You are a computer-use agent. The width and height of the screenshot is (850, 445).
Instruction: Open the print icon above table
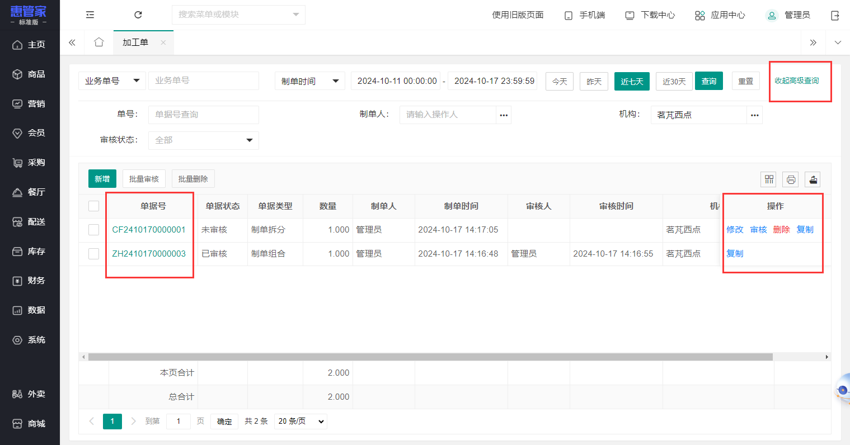point(791,179)
